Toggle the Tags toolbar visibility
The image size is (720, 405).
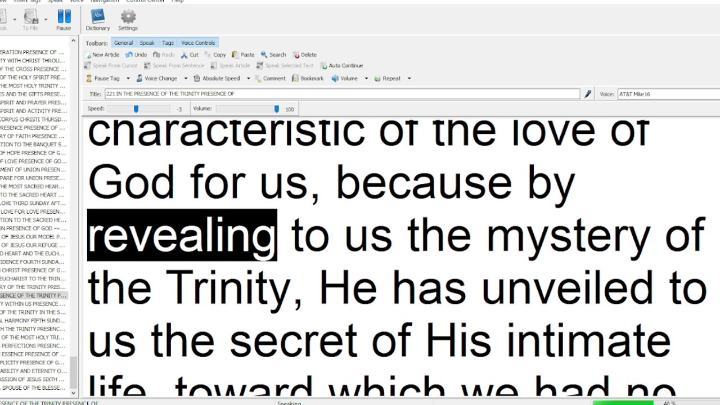click(x=168, y=43)
